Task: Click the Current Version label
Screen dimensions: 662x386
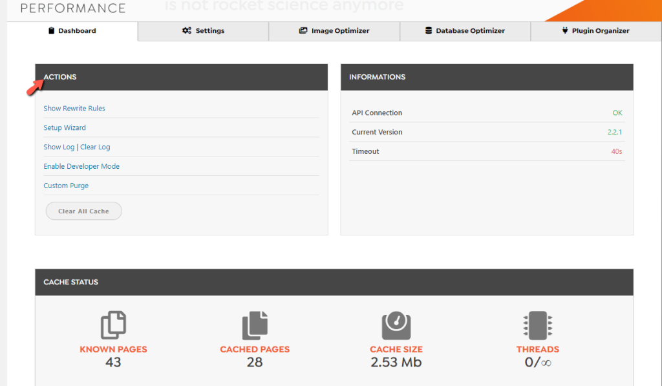Action: click(x=377, y=132)
